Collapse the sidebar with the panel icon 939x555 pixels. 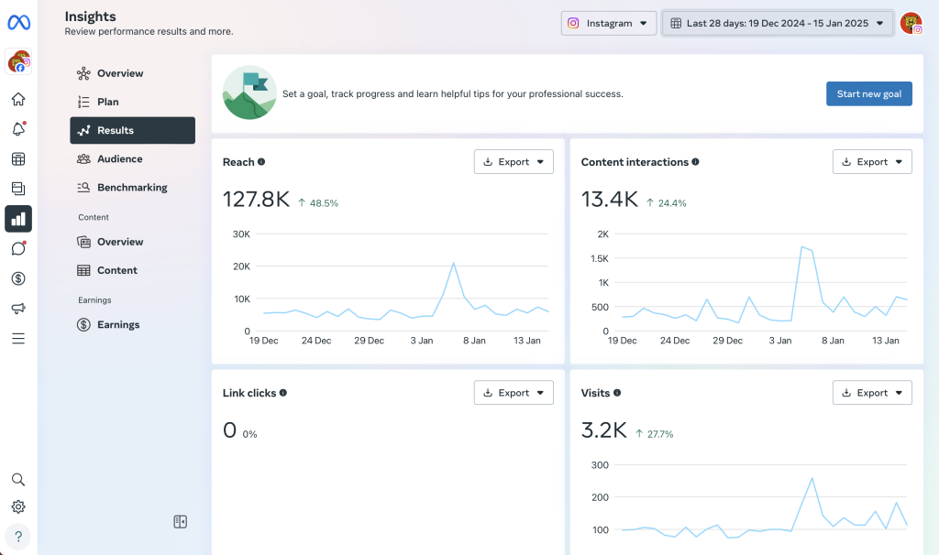[181, 521]
